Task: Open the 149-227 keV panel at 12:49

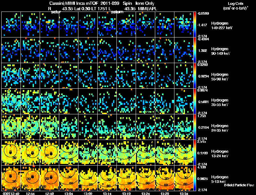Action: pos(11,25)
